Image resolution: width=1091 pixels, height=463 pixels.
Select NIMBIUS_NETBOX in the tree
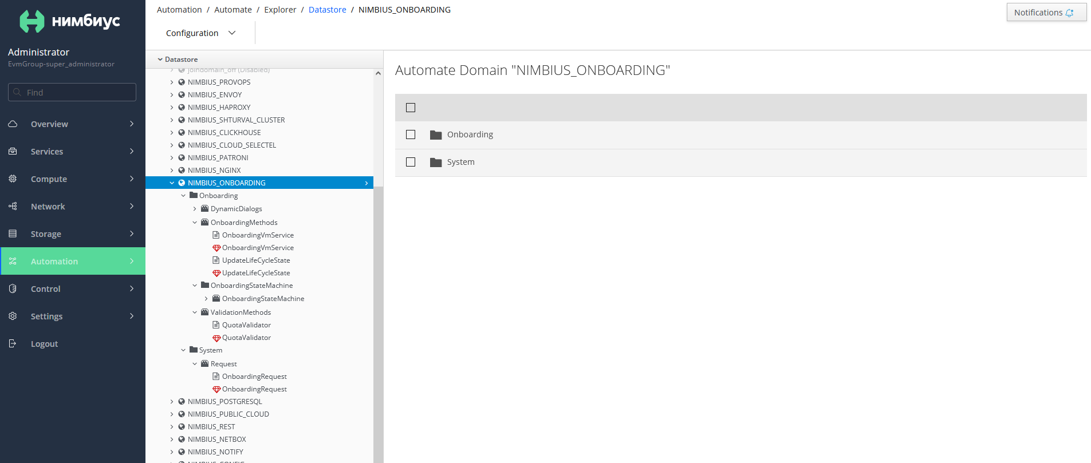pos(216,439)
